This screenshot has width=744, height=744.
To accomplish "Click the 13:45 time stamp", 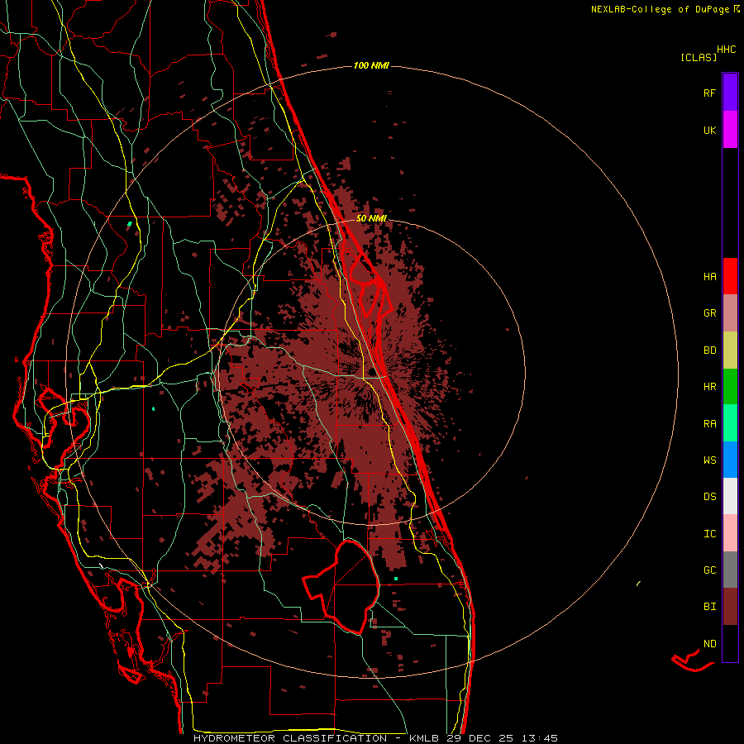I will click(541, 738).
